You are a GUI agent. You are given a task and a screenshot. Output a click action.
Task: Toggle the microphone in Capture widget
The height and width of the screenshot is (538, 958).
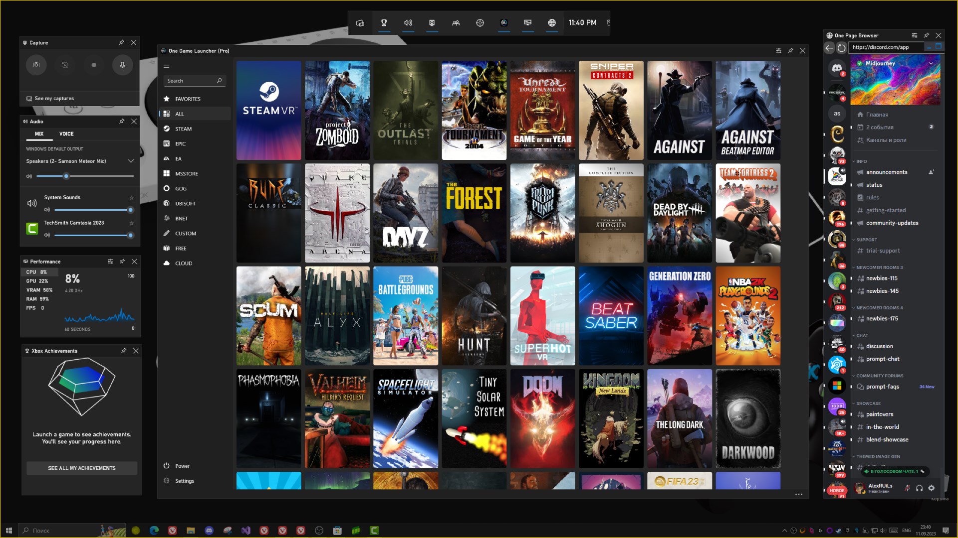click(122, 65)
